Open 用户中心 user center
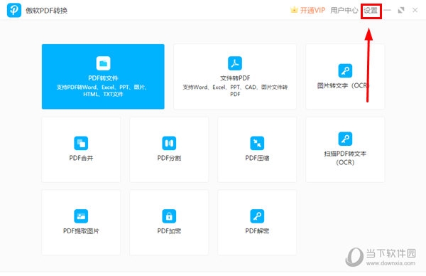Viewport: 426px width, 276px height. click(344, 11)
